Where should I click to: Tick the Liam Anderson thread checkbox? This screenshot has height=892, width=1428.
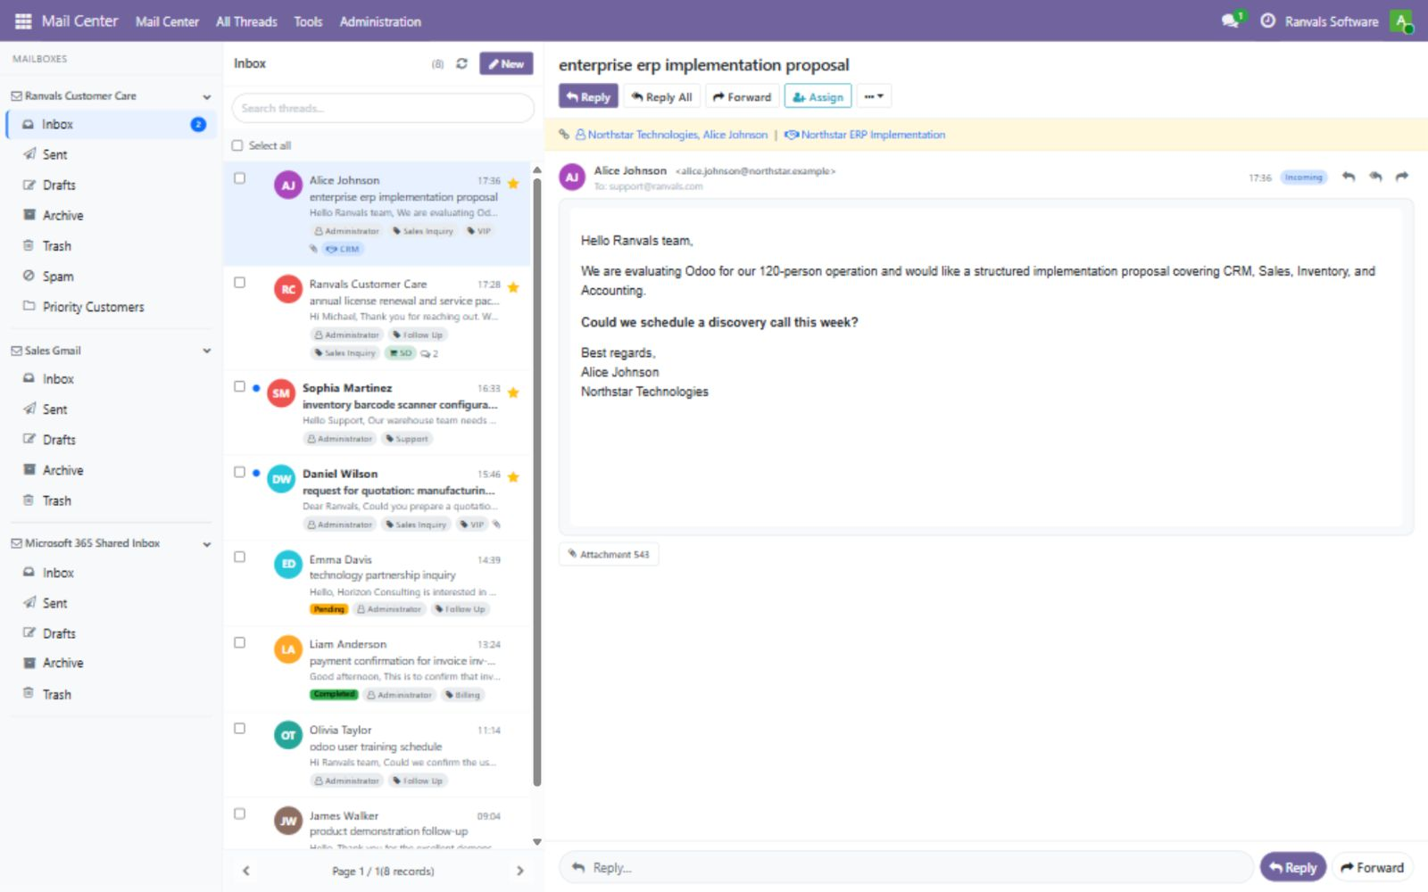239,642
